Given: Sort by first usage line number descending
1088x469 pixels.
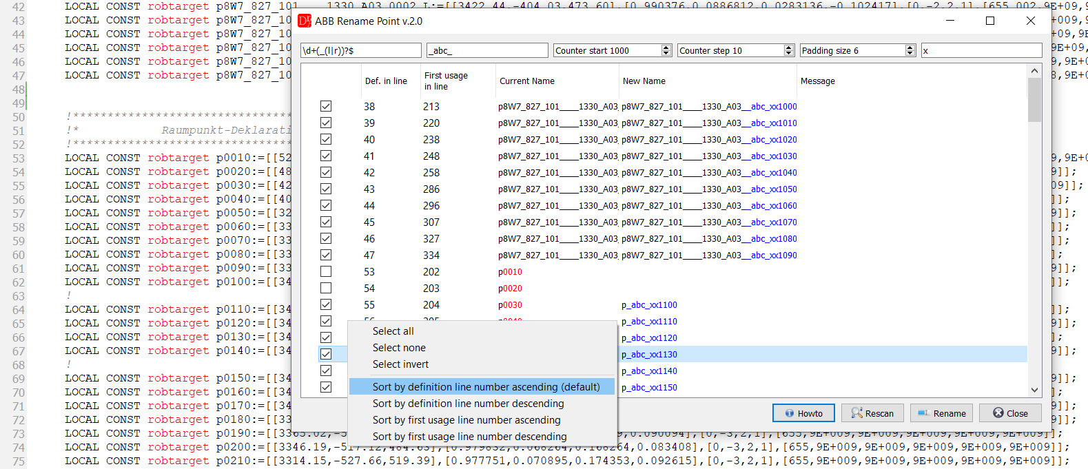Looking at the screenshot, I should (x=482, y=437).
